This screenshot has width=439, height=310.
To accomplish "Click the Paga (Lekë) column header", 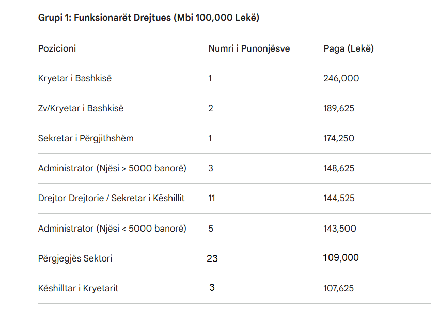I will [349, 48].
